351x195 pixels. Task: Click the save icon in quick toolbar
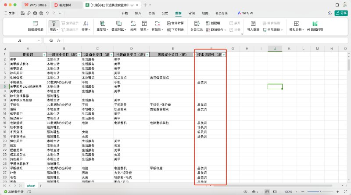coord(23,13)
